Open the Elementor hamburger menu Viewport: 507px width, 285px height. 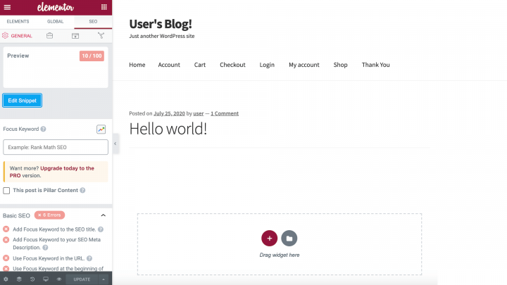point(7,7)
